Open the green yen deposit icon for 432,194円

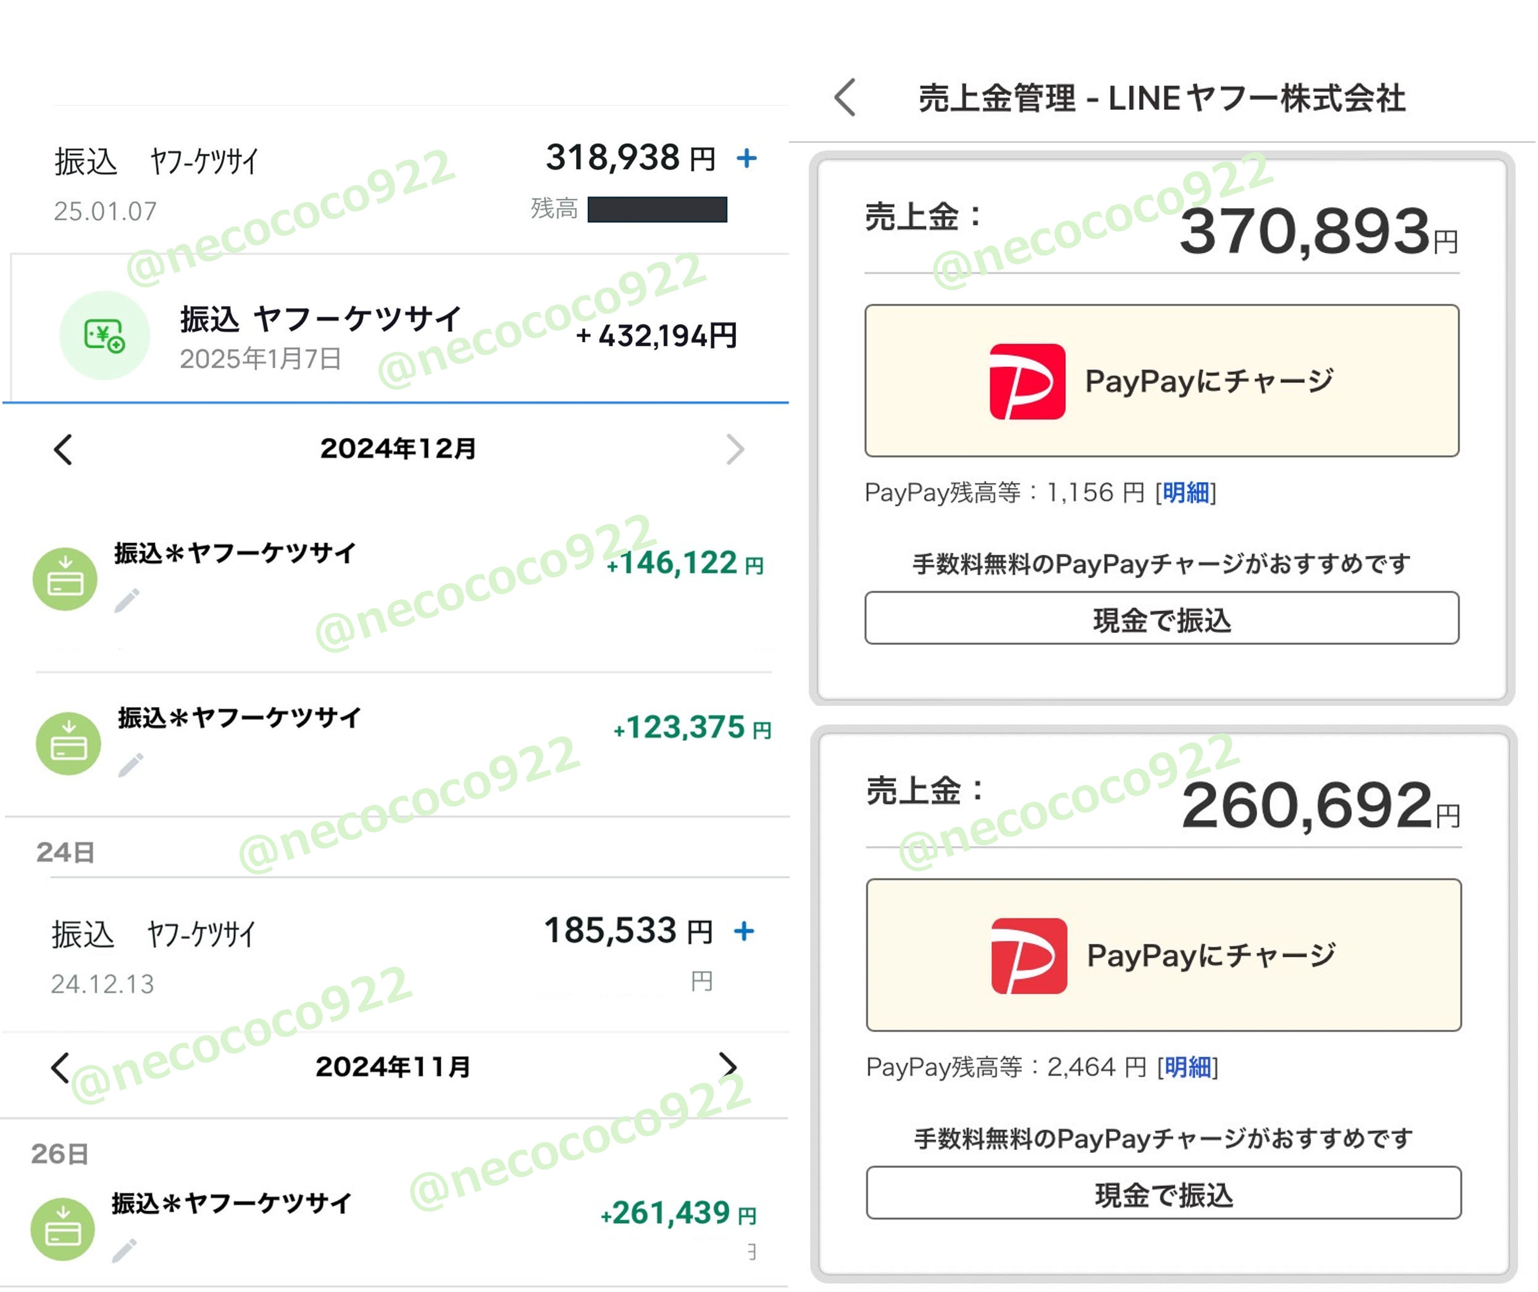click(x=105, y=335)
